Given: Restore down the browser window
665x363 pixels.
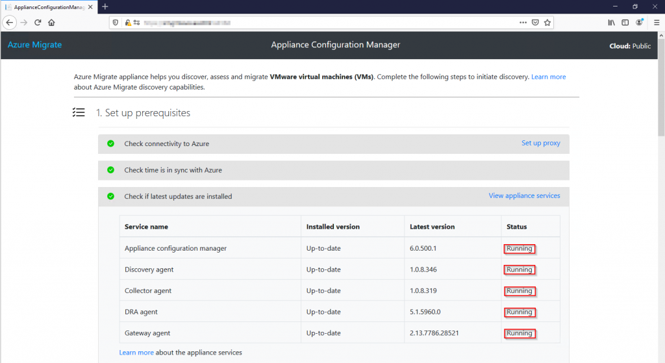Looking at the screenshot, I should click(x=635, y=6).
